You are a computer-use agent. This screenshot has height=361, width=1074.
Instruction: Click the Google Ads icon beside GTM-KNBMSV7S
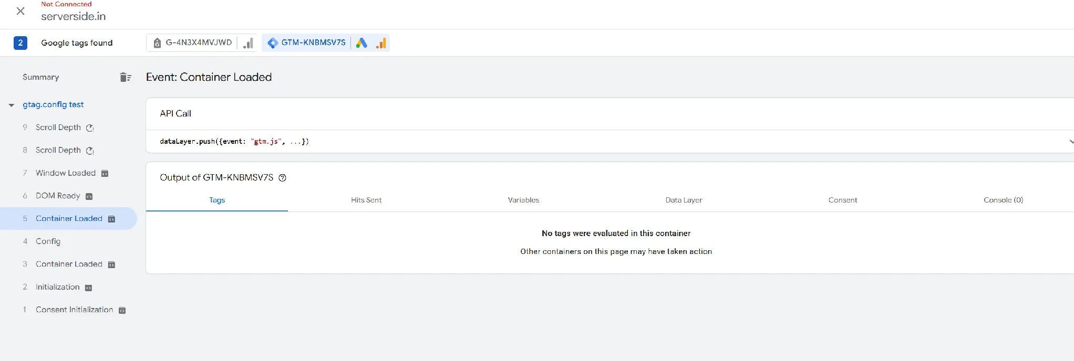click(x=362, y=43)
